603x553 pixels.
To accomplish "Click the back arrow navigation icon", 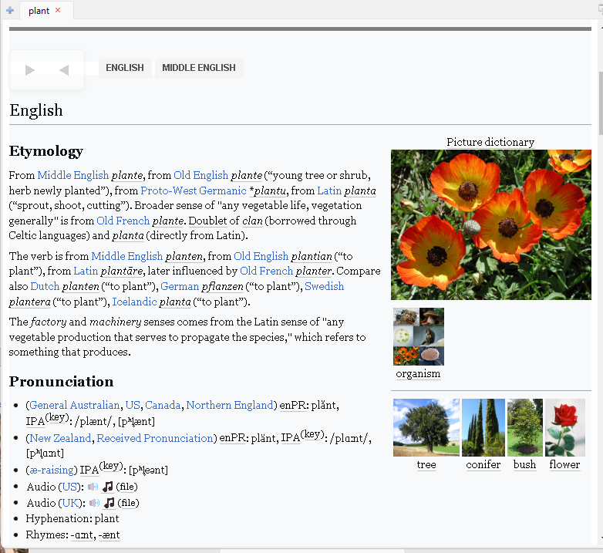I will (64, 70).
